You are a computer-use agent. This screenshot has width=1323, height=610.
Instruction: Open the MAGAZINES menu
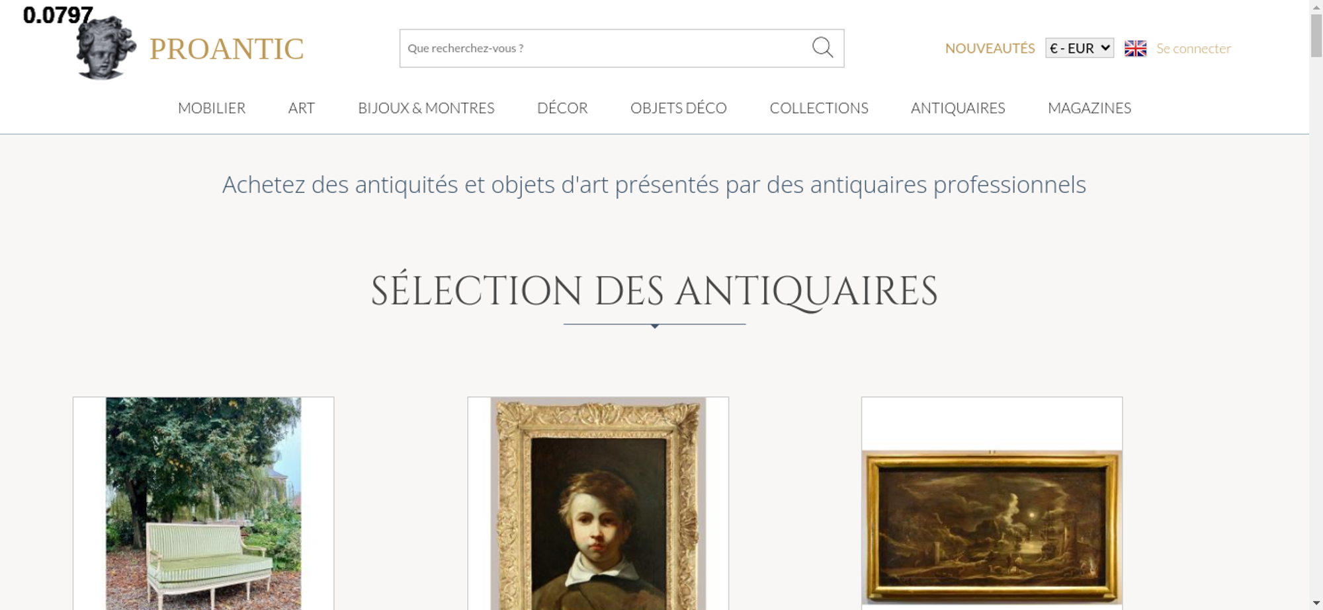pyautogui.click(x=1089, y=108)
